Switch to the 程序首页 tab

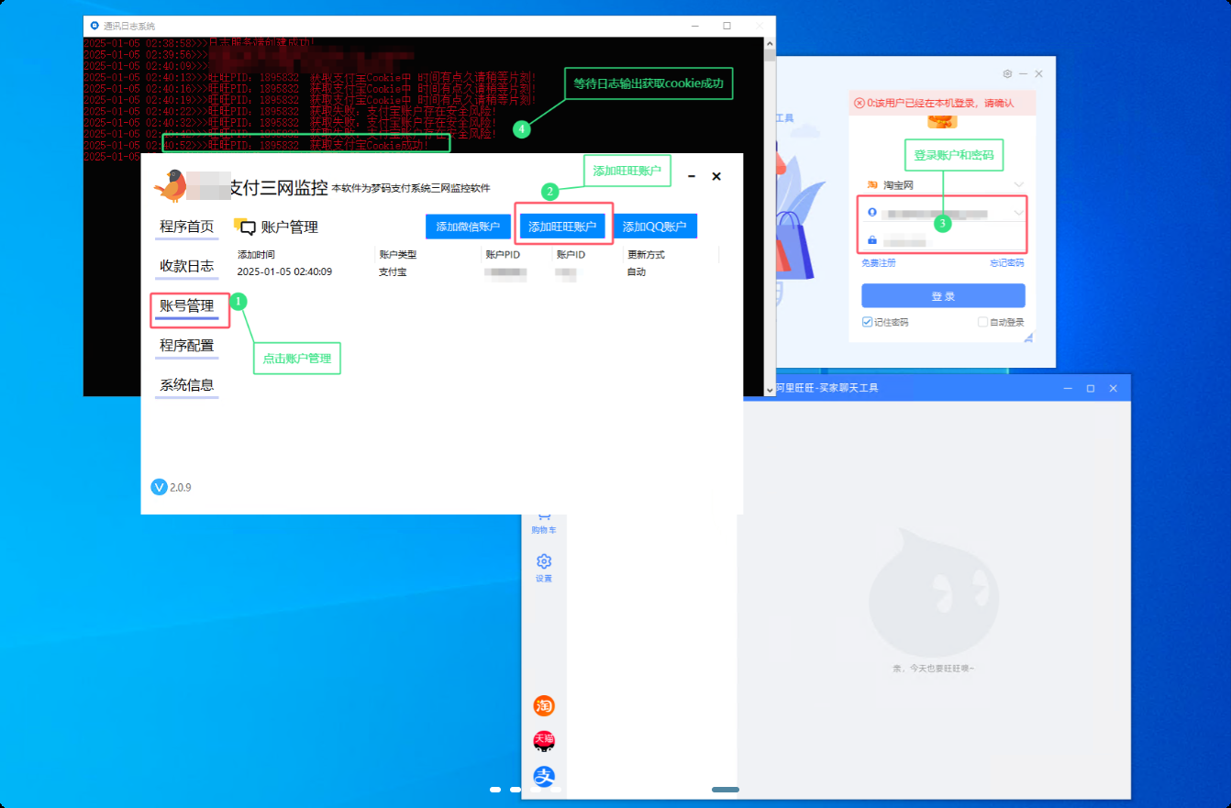pyautogui.click(x=186, y=227)
